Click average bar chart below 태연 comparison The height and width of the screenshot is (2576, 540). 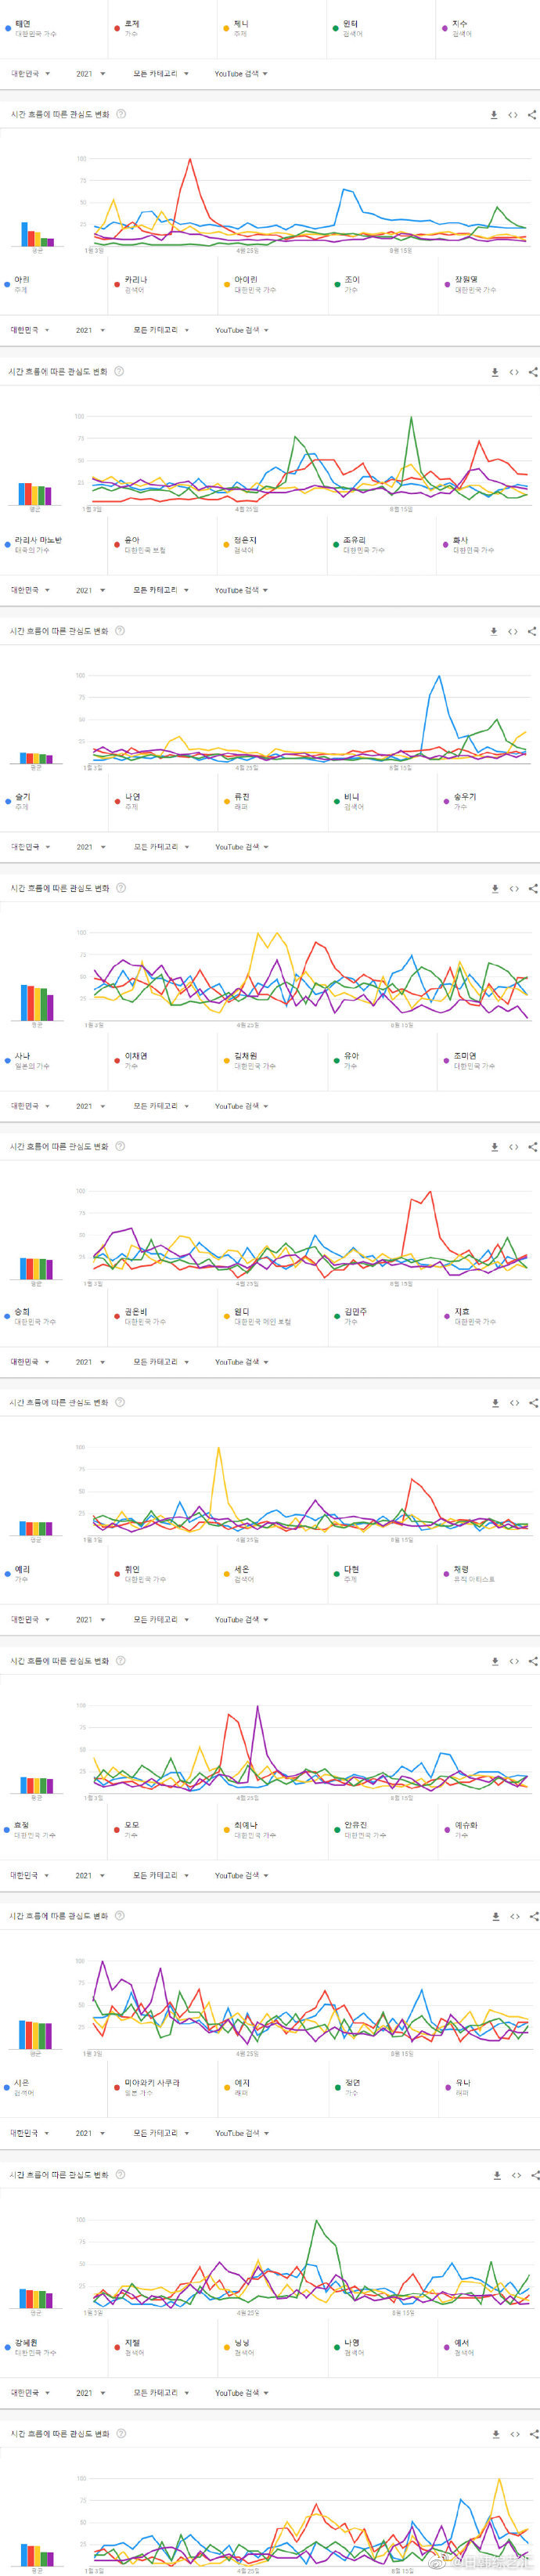pos(37,234)
